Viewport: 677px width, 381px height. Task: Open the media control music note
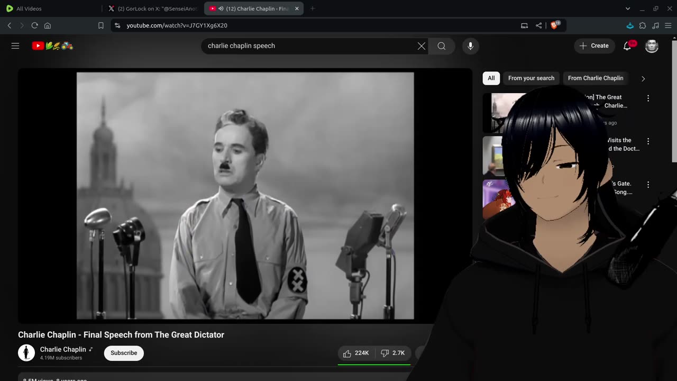(655, 25)
